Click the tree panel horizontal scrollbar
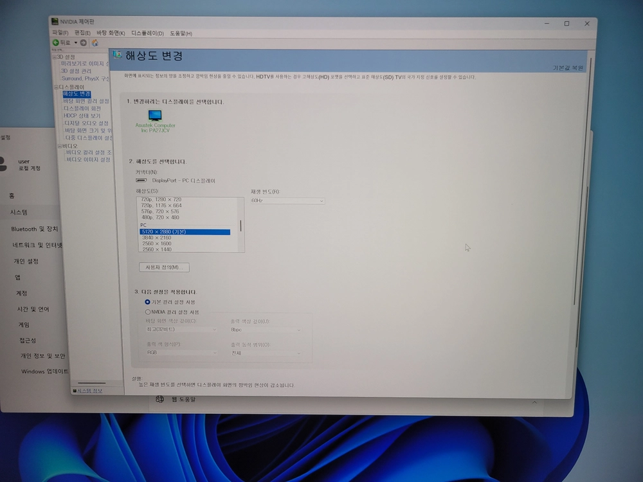 click(92, 383)
